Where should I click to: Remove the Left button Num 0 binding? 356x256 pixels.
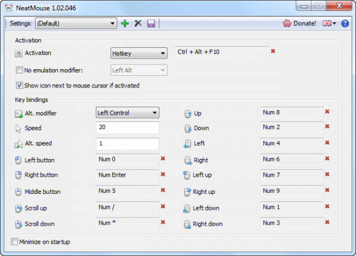tap(163, 158)
